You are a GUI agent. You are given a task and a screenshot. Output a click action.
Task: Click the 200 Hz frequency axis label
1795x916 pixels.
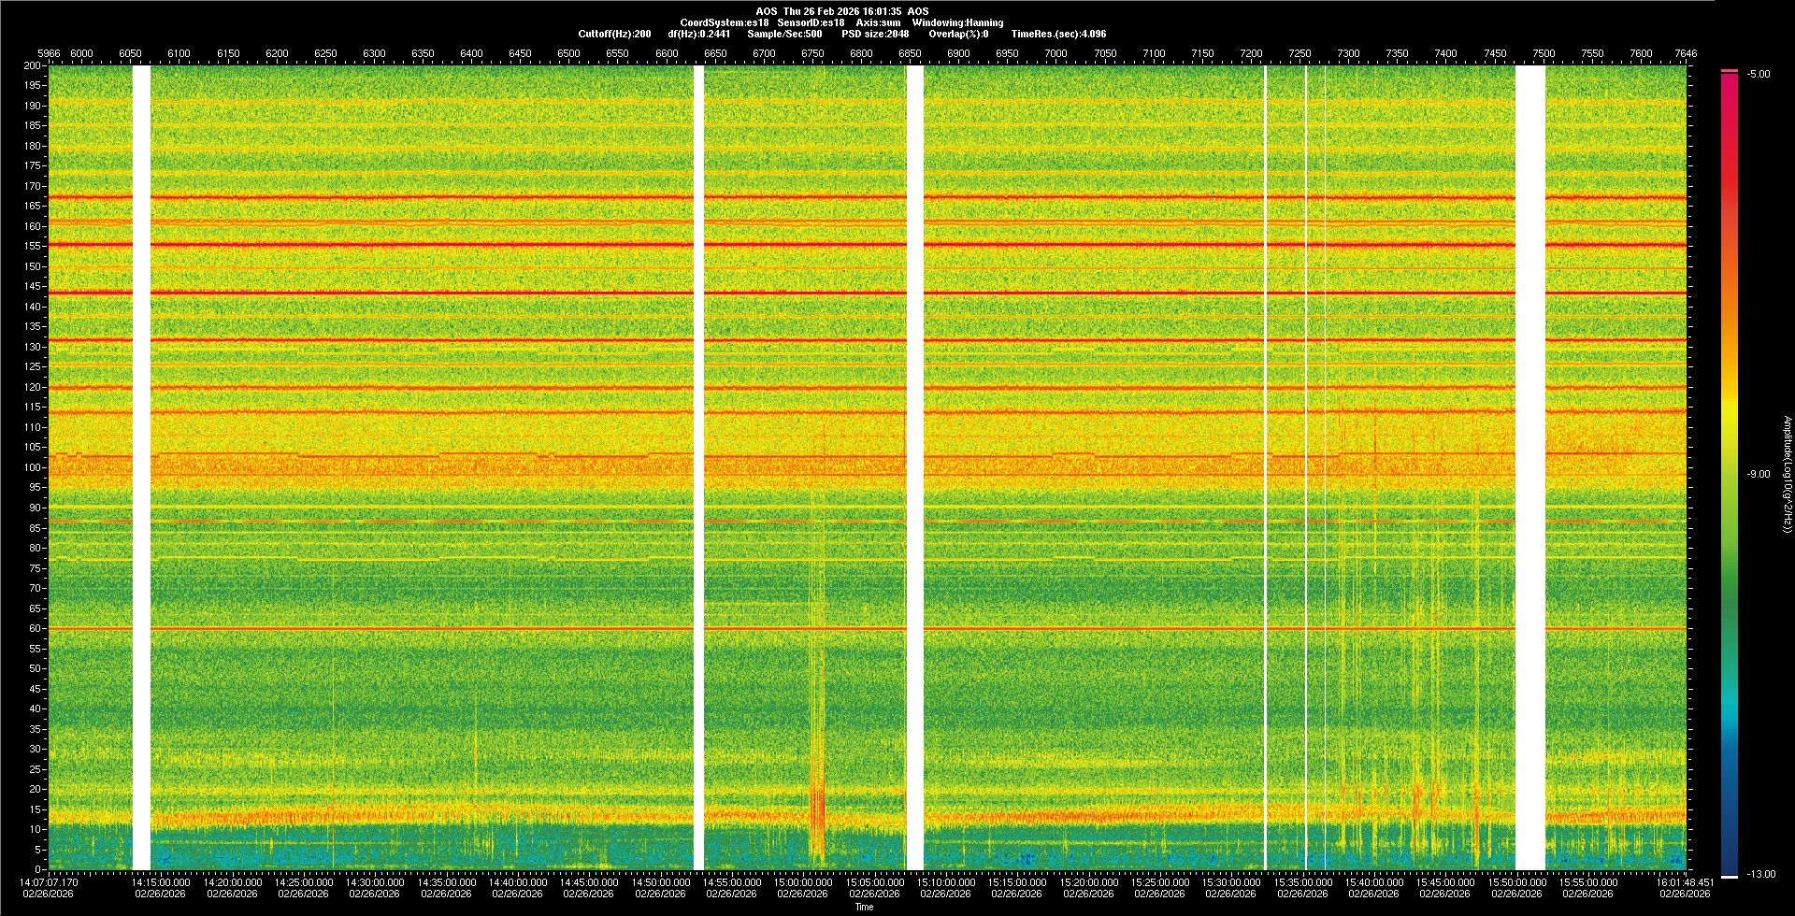tap(33, 66)
